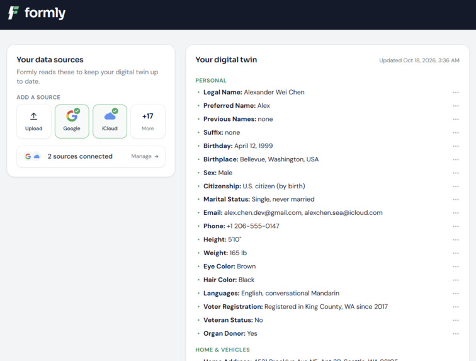Click the Height: 5'10" text

[222, 239]
